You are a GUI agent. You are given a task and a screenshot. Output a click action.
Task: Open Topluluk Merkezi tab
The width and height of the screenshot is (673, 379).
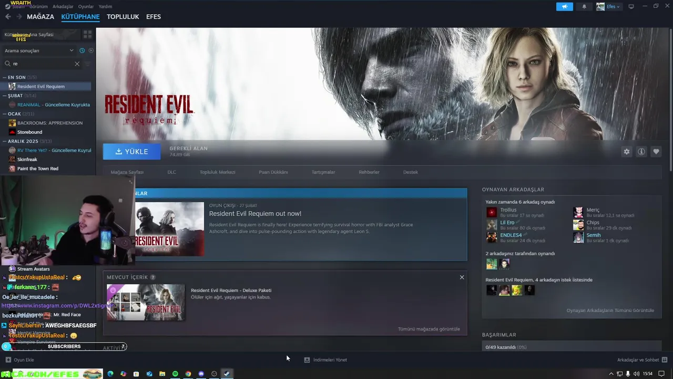click(x=217, y=172)
